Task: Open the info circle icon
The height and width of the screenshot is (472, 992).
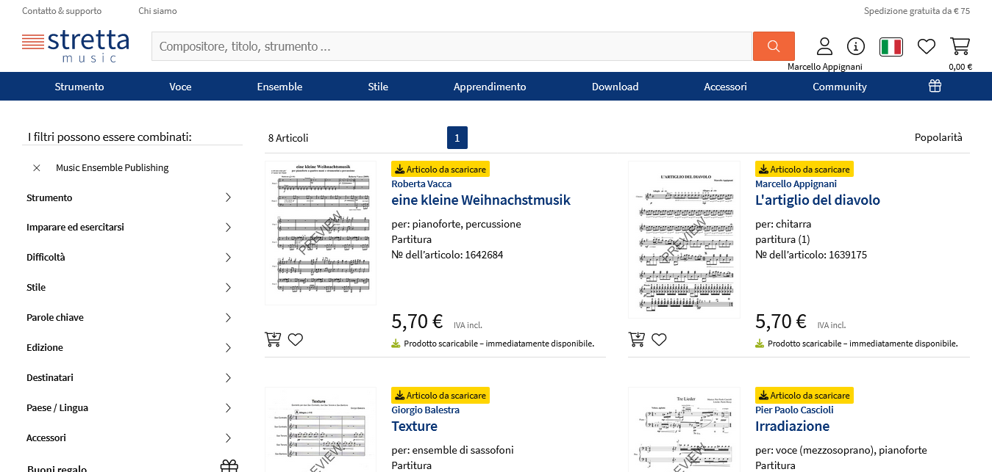Action: coord(856,46)
